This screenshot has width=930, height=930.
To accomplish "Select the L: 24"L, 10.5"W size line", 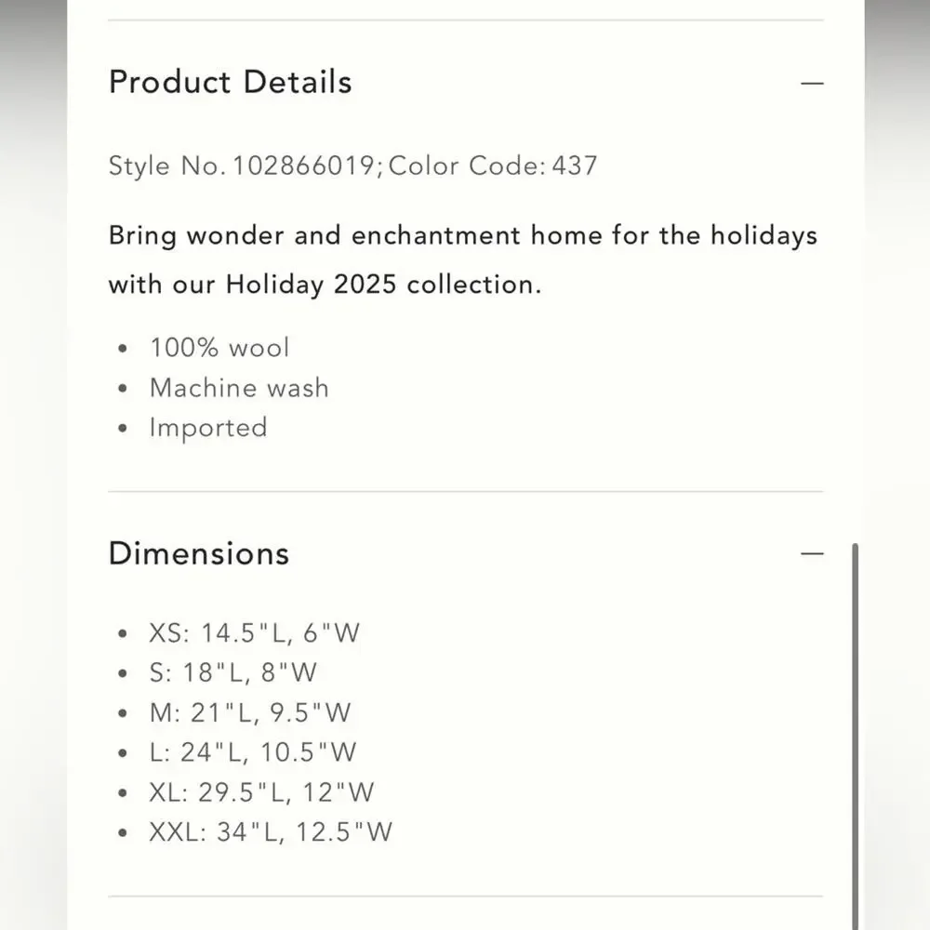I will pyautogui.click(x=253, y=752).
